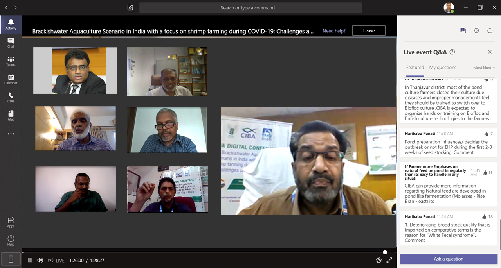Viewport: 501px width, 268px height.
Task: Go back with the left arrow
Action: pyautogui.click(x=6, y=7)
